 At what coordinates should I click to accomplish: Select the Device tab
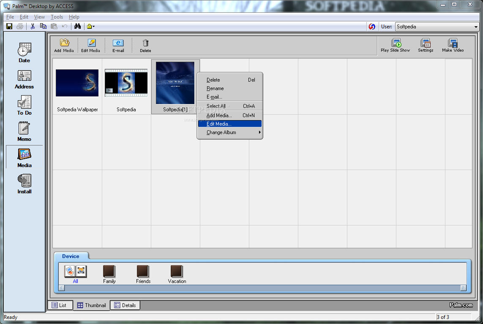tap(71, 256)
